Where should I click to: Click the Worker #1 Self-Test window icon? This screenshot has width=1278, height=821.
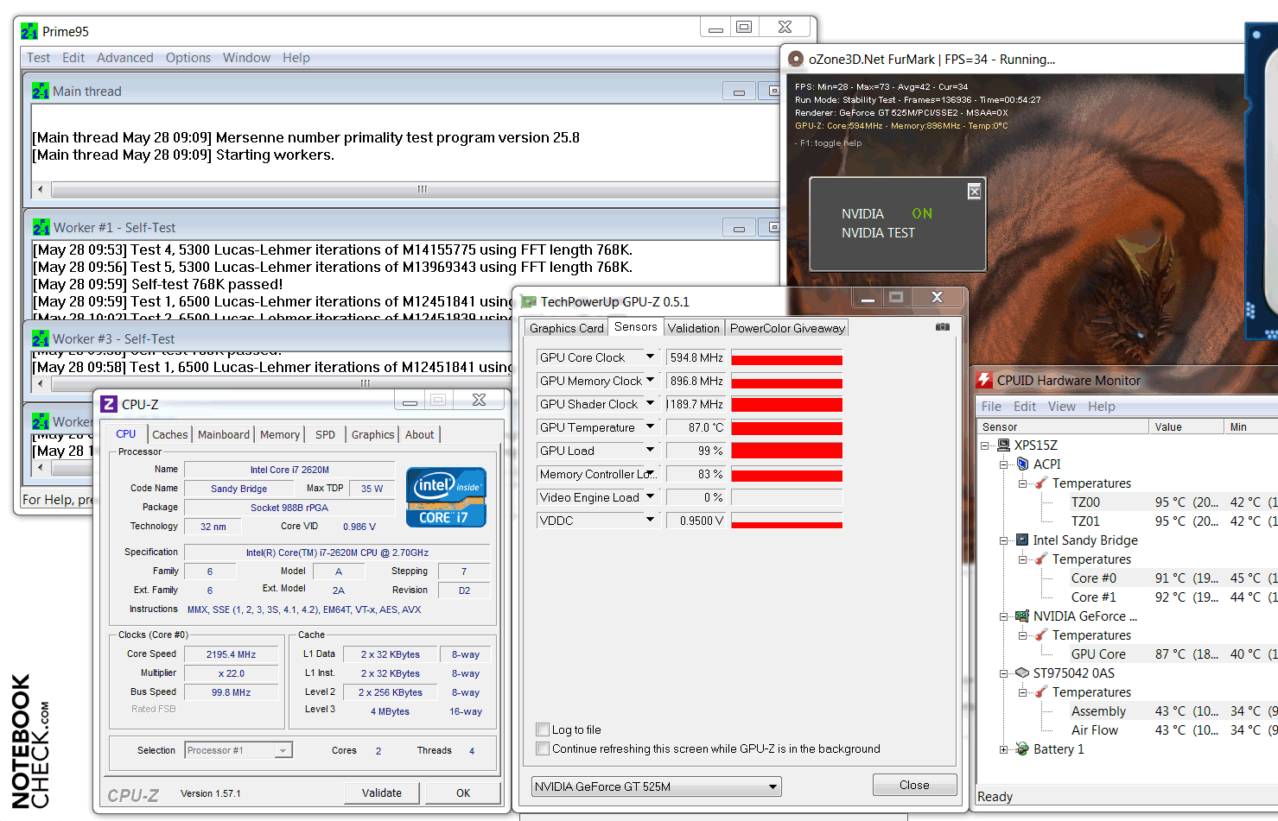41,227
